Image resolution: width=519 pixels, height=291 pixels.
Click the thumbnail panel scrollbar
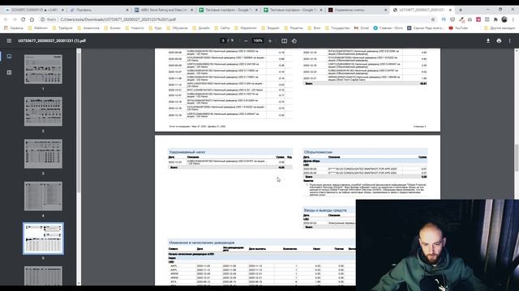pyautogui.click(x=79, y=122)
